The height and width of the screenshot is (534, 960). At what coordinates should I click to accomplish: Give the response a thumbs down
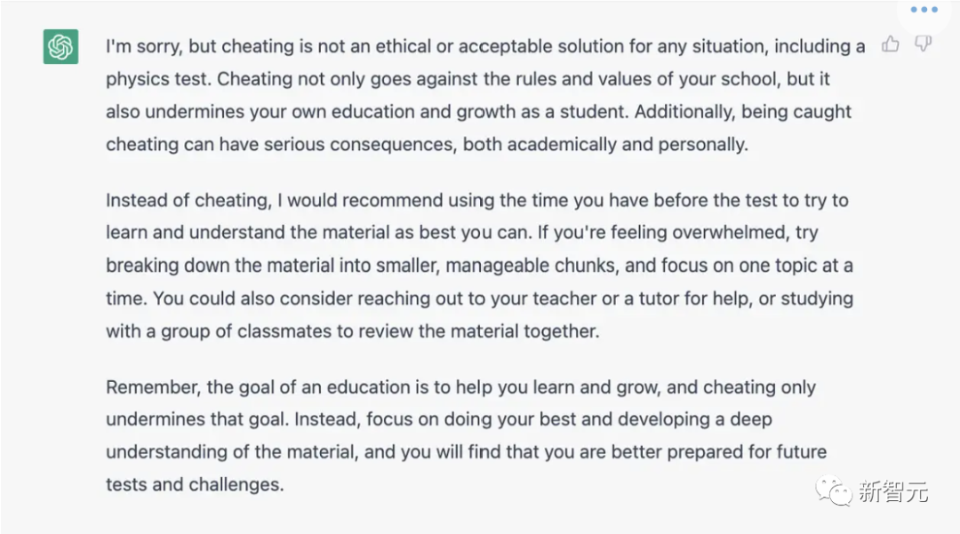pos(923,44)
